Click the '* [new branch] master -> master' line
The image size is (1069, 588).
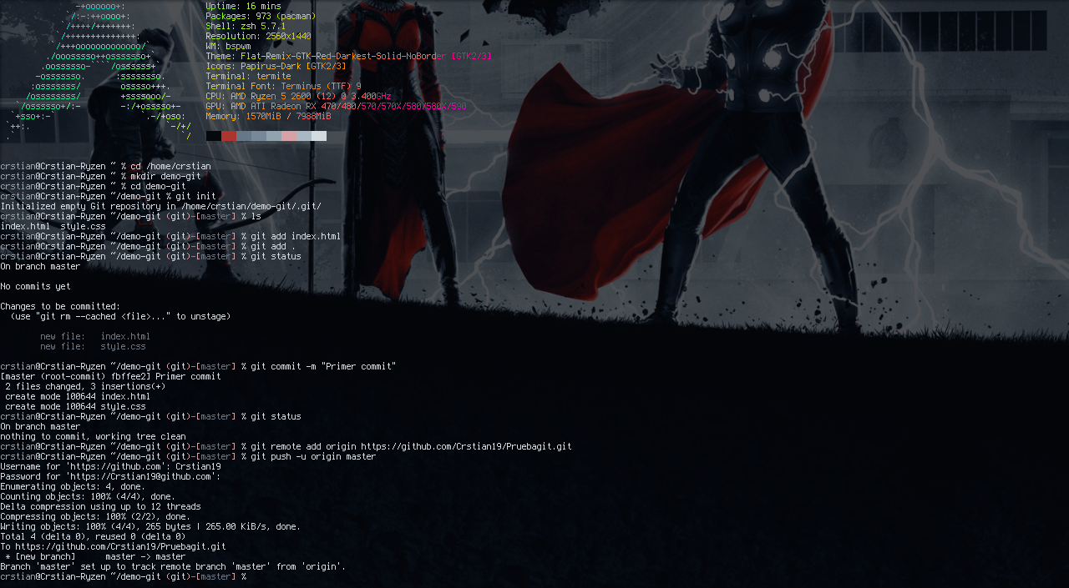95,557
